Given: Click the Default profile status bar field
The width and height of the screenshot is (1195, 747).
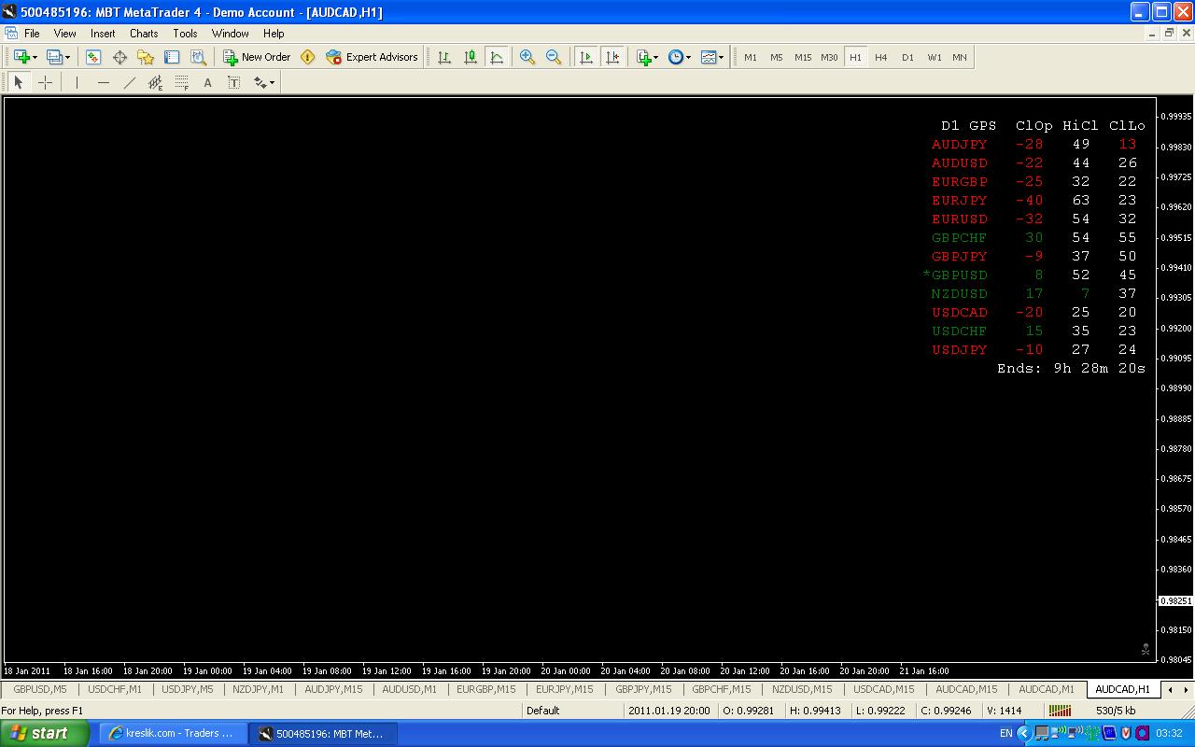Looking at the screenshot, I should (571, 711).
